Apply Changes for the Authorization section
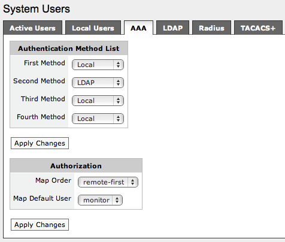Screen dimensions: 285x242 [x=40, y=225]
